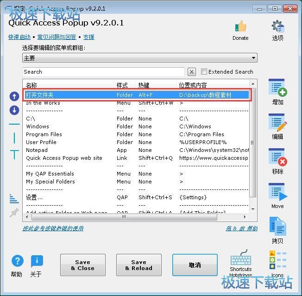Open the 选项 options gear icon
Screen dimensions: 302x296
point(278,26)
